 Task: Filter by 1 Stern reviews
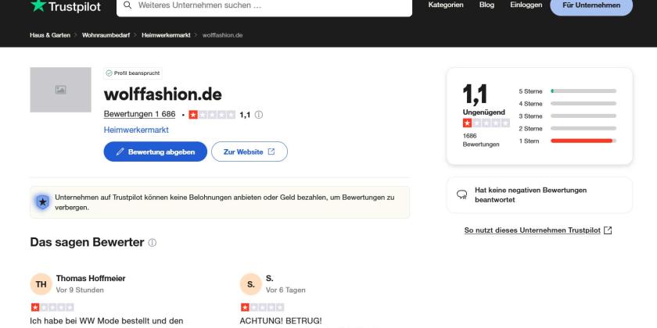point(567,141)
